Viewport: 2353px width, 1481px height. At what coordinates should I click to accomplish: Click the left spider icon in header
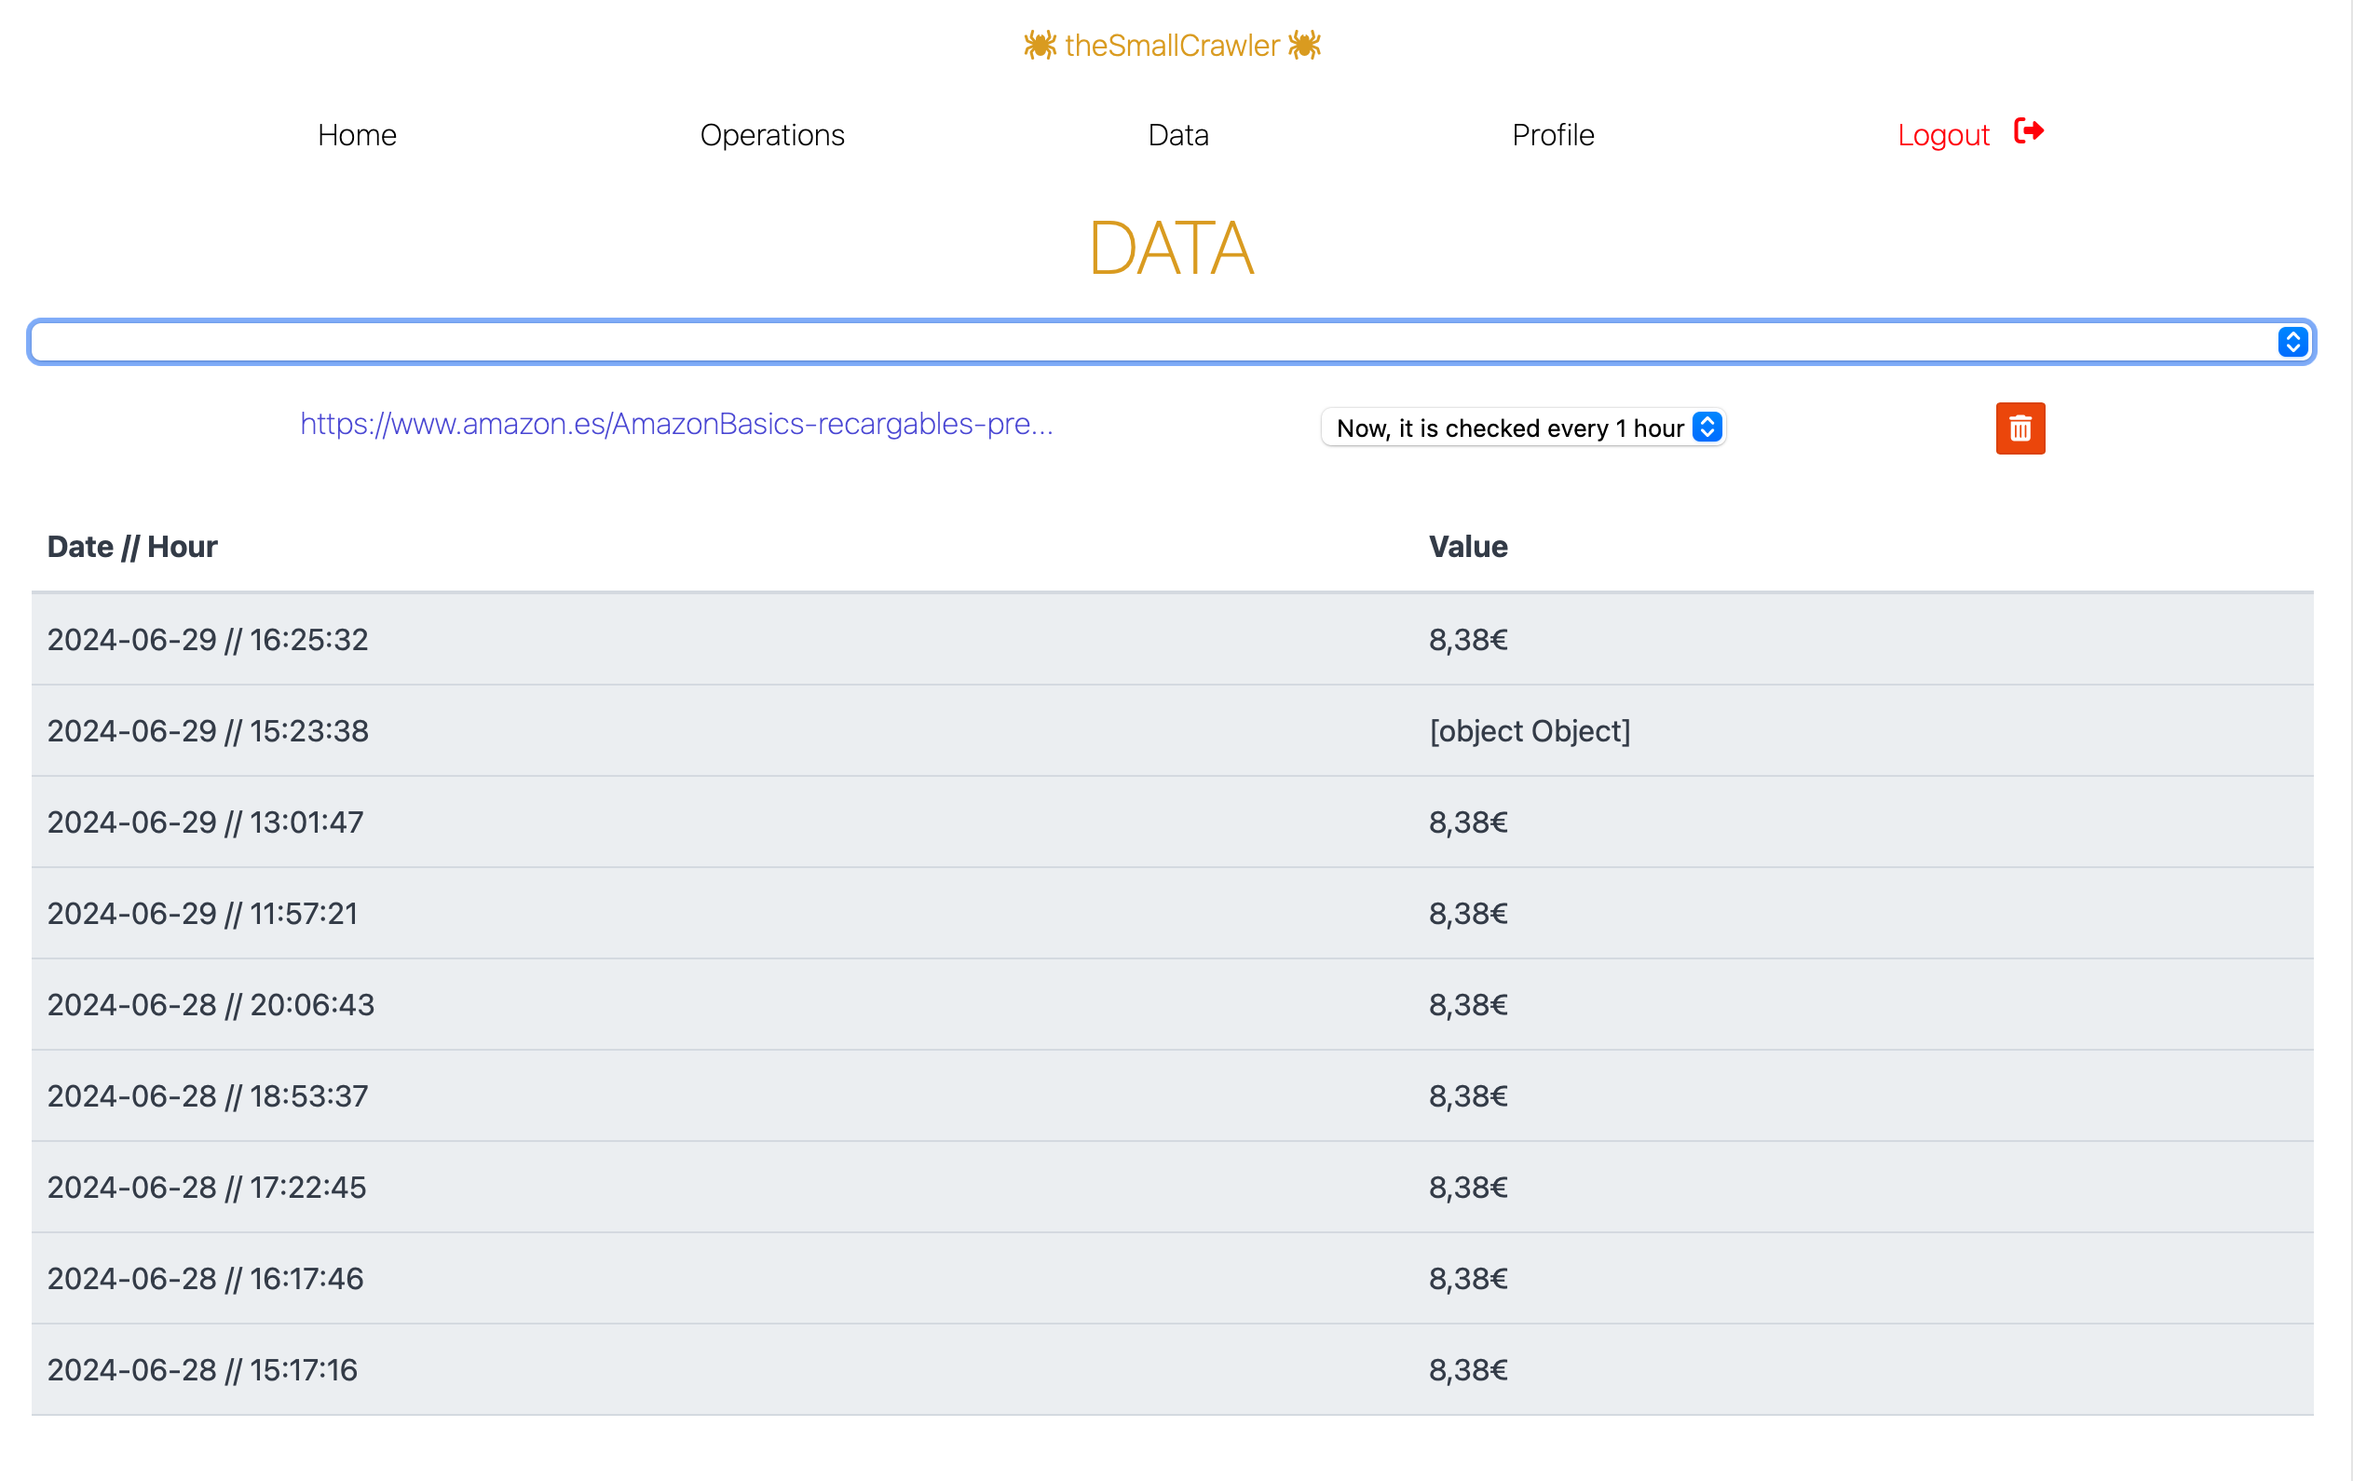[x=1040, y=45]
